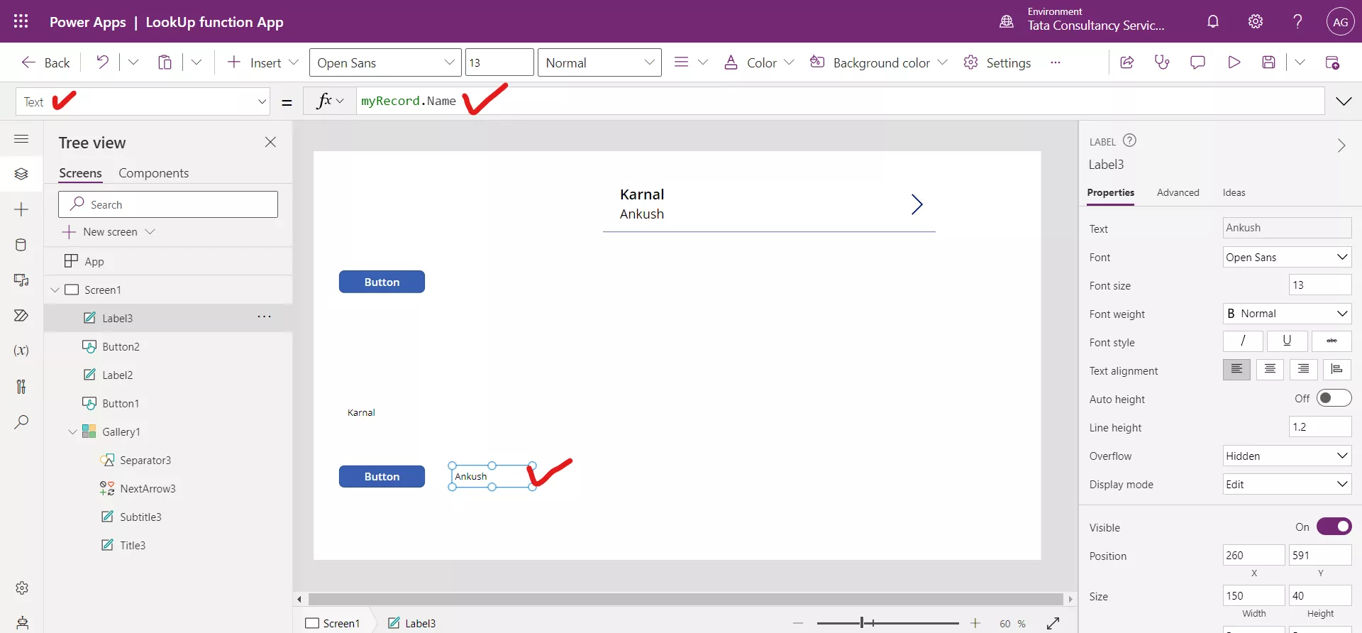Open the AG account avatar
Viewport: 1362px width, 633px height.
point(1340,22)
